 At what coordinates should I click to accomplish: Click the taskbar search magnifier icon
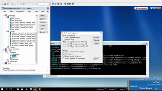point(7,89)
